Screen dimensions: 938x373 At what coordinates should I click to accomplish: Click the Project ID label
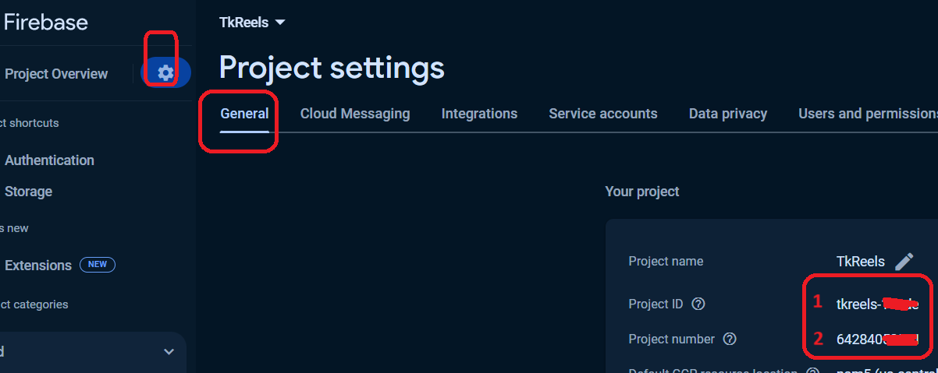656,304
